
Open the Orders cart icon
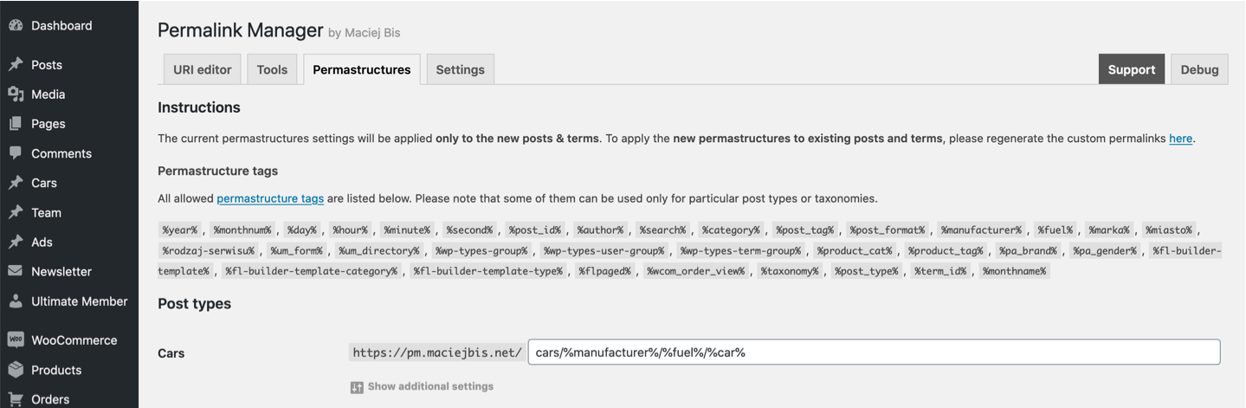(16, 398)
